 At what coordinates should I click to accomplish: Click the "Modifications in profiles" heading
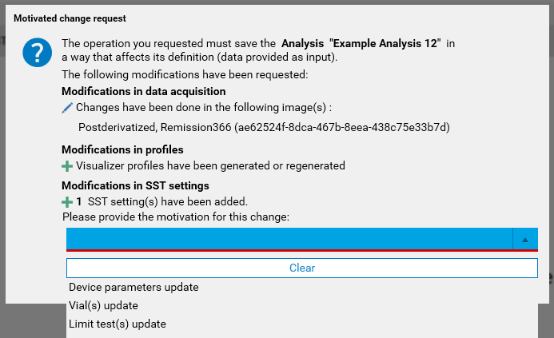pos(122,149)
